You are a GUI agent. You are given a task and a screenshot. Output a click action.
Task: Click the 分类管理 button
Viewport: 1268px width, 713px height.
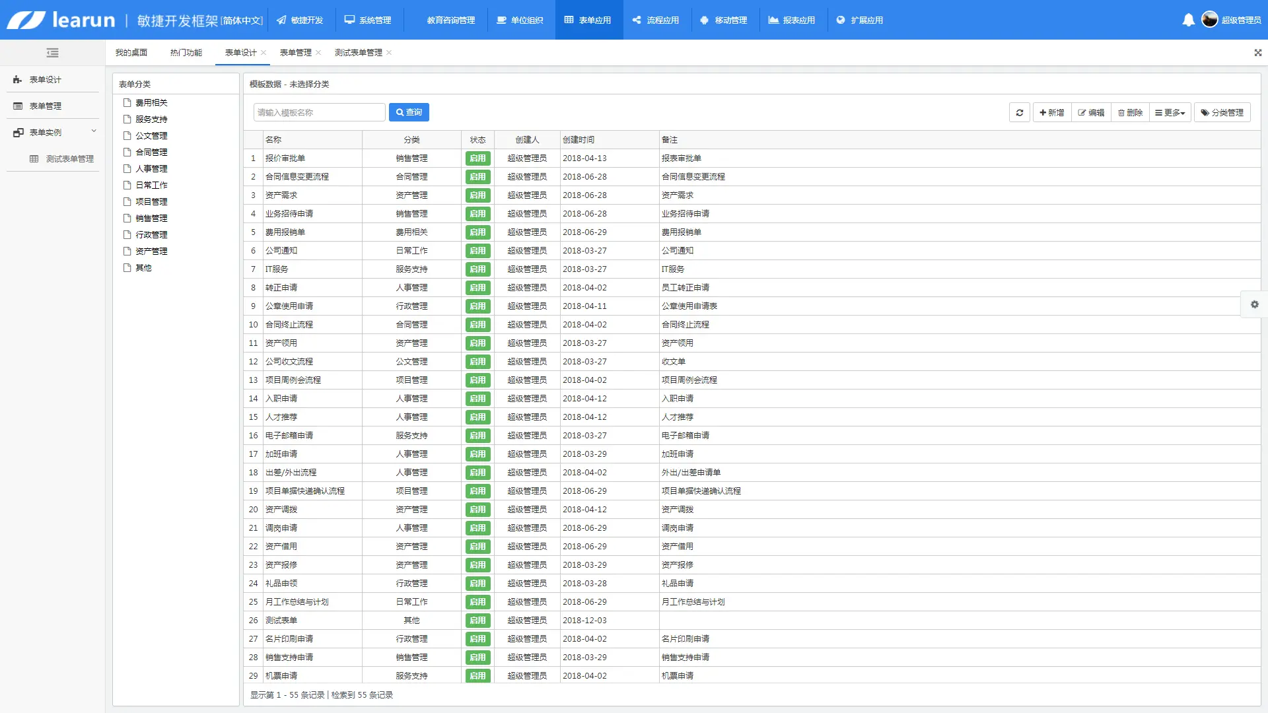[1222, 113]
